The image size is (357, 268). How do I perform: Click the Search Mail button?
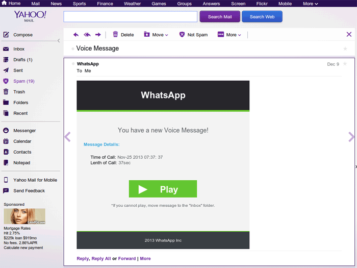220,17
